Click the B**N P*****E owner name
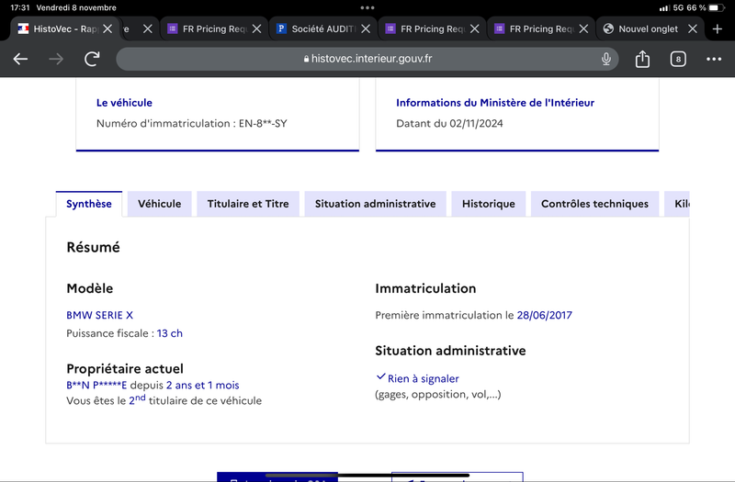The image size is (735, 482). tap(96, 385)
